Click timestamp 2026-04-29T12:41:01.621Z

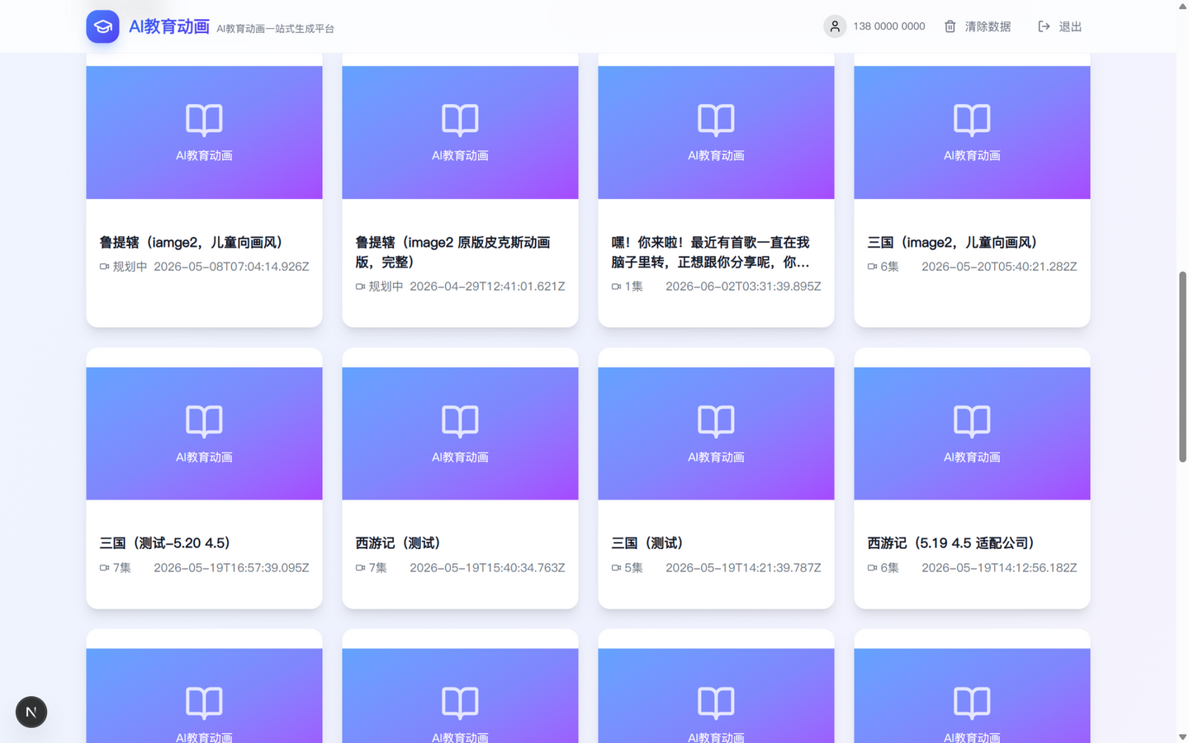pyautogui.click(x=487, y=286)
